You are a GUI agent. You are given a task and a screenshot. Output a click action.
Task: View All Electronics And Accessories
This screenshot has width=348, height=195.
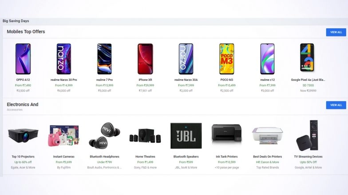(336, 105)
